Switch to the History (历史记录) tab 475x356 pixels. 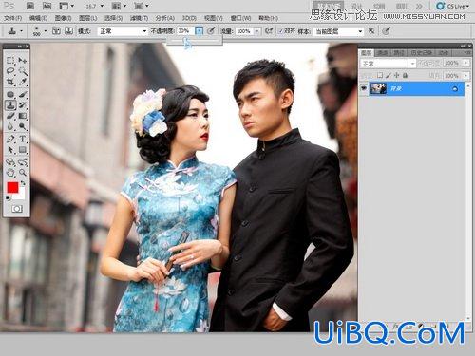421,53
